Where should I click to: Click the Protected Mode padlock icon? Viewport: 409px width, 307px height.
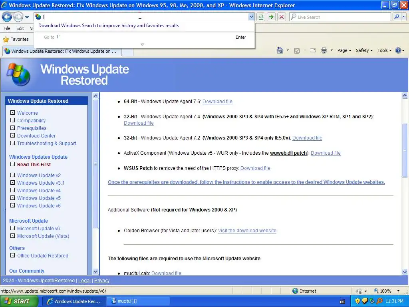coord(359,291)
